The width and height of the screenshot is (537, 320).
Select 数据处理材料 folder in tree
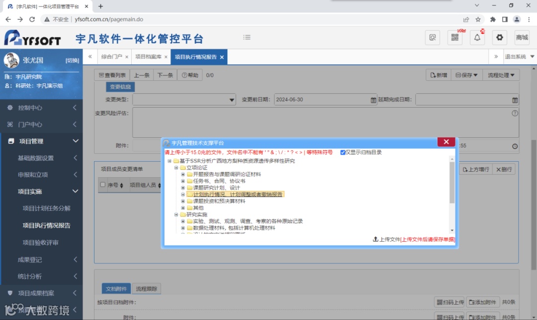point(234,228)
